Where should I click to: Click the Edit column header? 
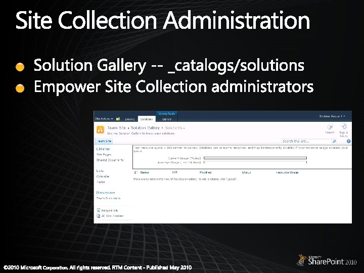point(175,172)
